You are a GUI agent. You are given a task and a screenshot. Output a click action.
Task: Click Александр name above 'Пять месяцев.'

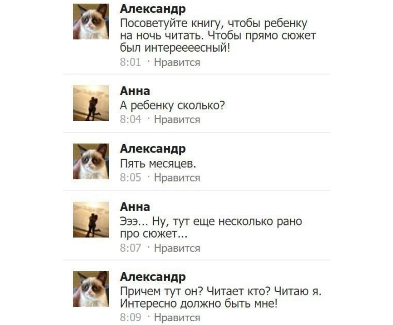(x=153, y=149)
